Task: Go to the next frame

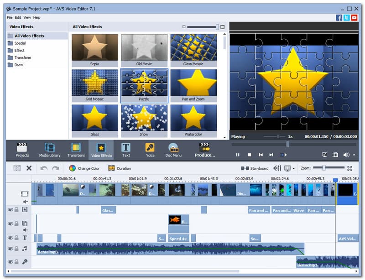Action: pyautogui.click(x=271, y=155)
